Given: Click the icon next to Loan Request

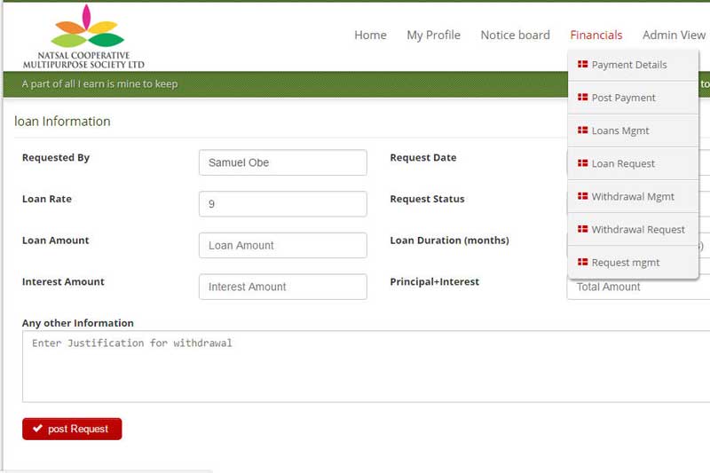Looking at the screenshot, I should pos(583,163).
